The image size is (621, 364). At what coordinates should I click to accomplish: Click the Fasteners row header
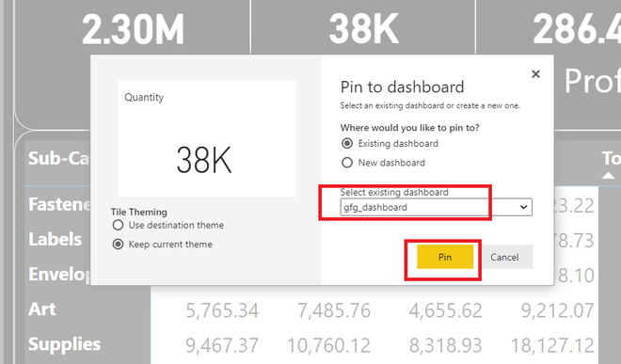coord(59,204)
